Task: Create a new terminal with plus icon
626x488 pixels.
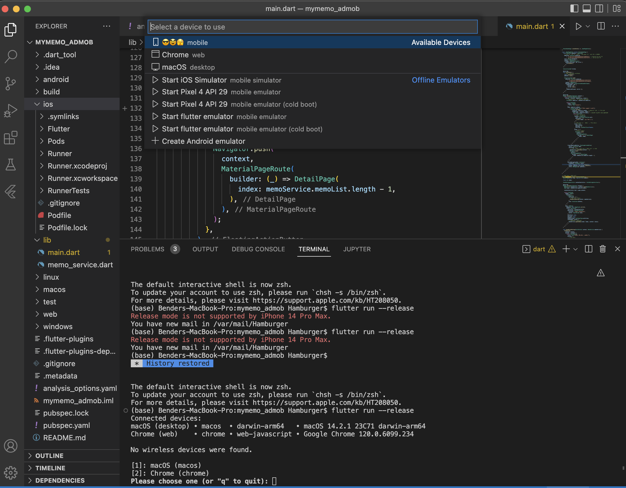Action: pyautogui.click(x=566, y=249)
